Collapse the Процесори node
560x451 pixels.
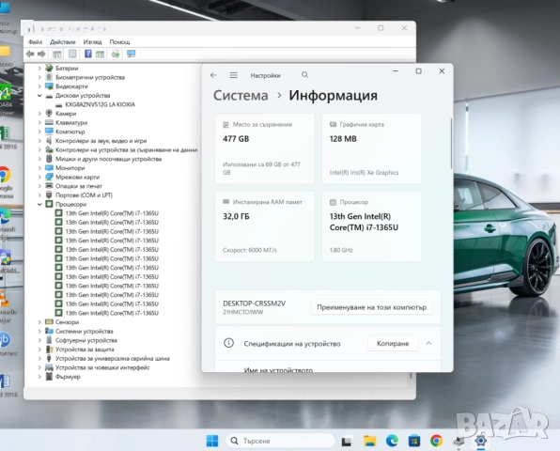point(39,204)
